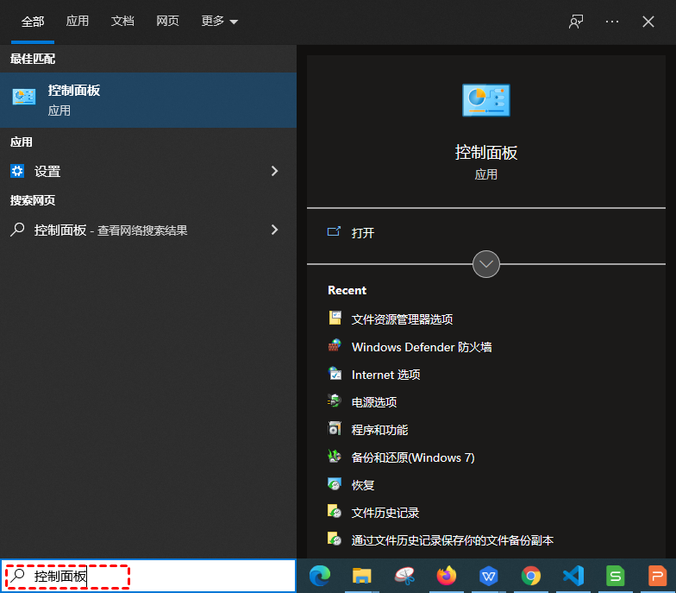Open the green S spreadsheet app on taskbar

tap(616, 576)
